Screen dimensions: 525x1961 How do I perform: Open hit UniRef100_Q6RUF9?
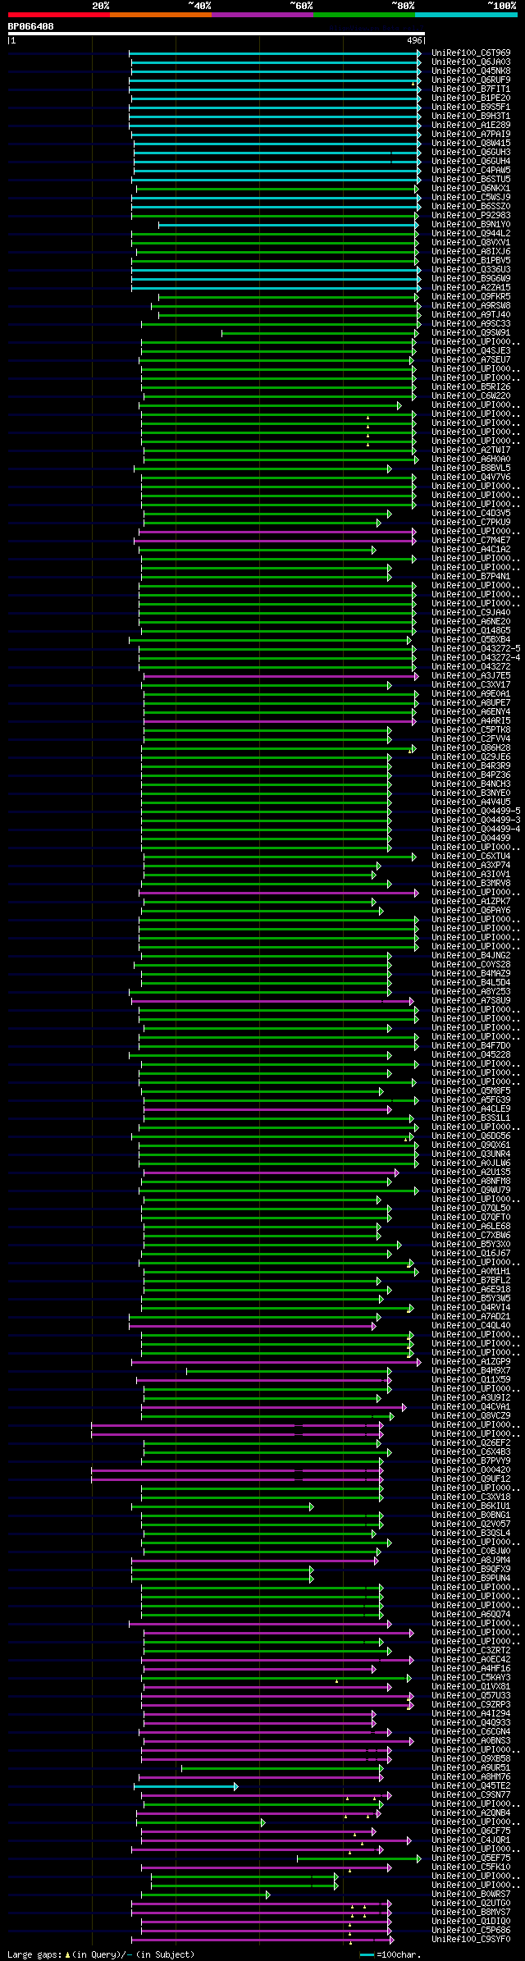[471, 80]
